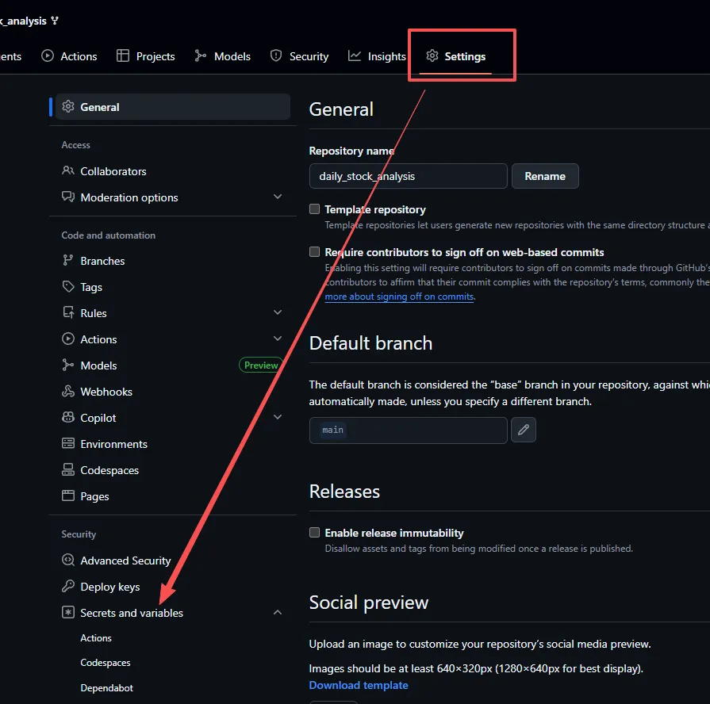Open Dependabot under Secrets and variables

[106, 688]
